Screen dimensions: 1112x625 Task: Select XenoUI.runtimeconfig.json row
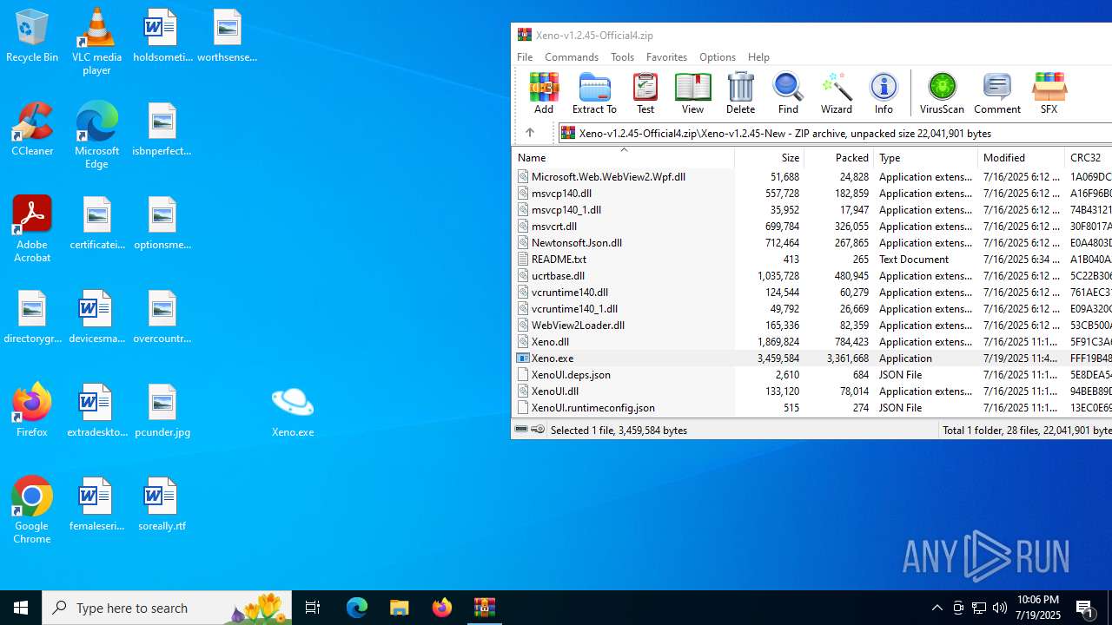tap(811, 407)
